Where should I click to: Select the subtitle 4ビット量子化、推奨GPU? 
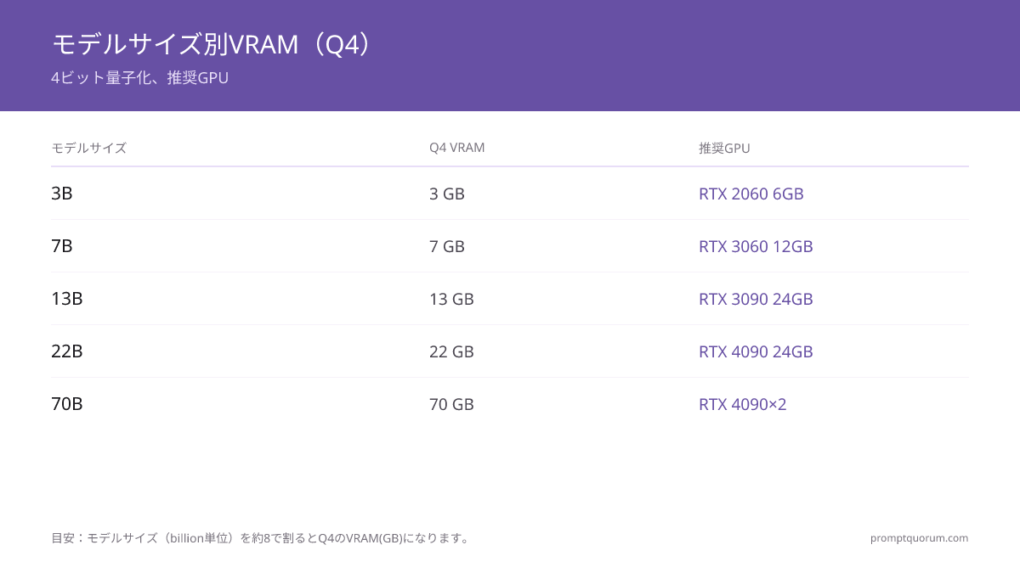tap(140, 78)
